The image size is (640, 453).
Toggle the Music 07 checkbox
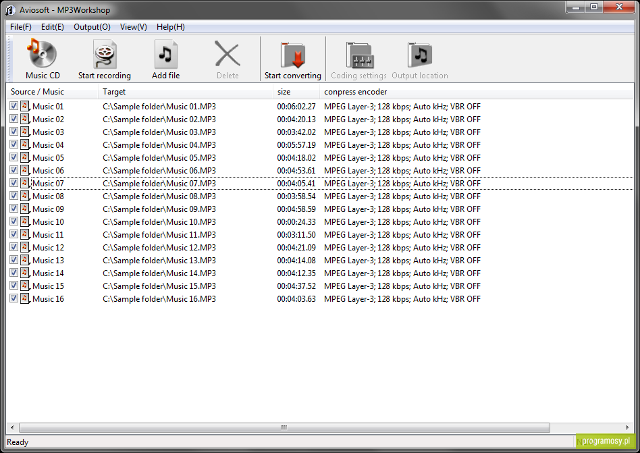[x=14, y=183]
